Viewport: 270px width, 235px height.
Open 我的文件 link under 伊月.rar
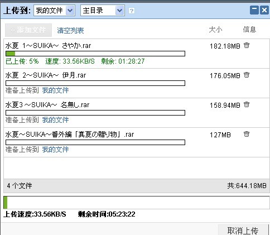(55, 90)
